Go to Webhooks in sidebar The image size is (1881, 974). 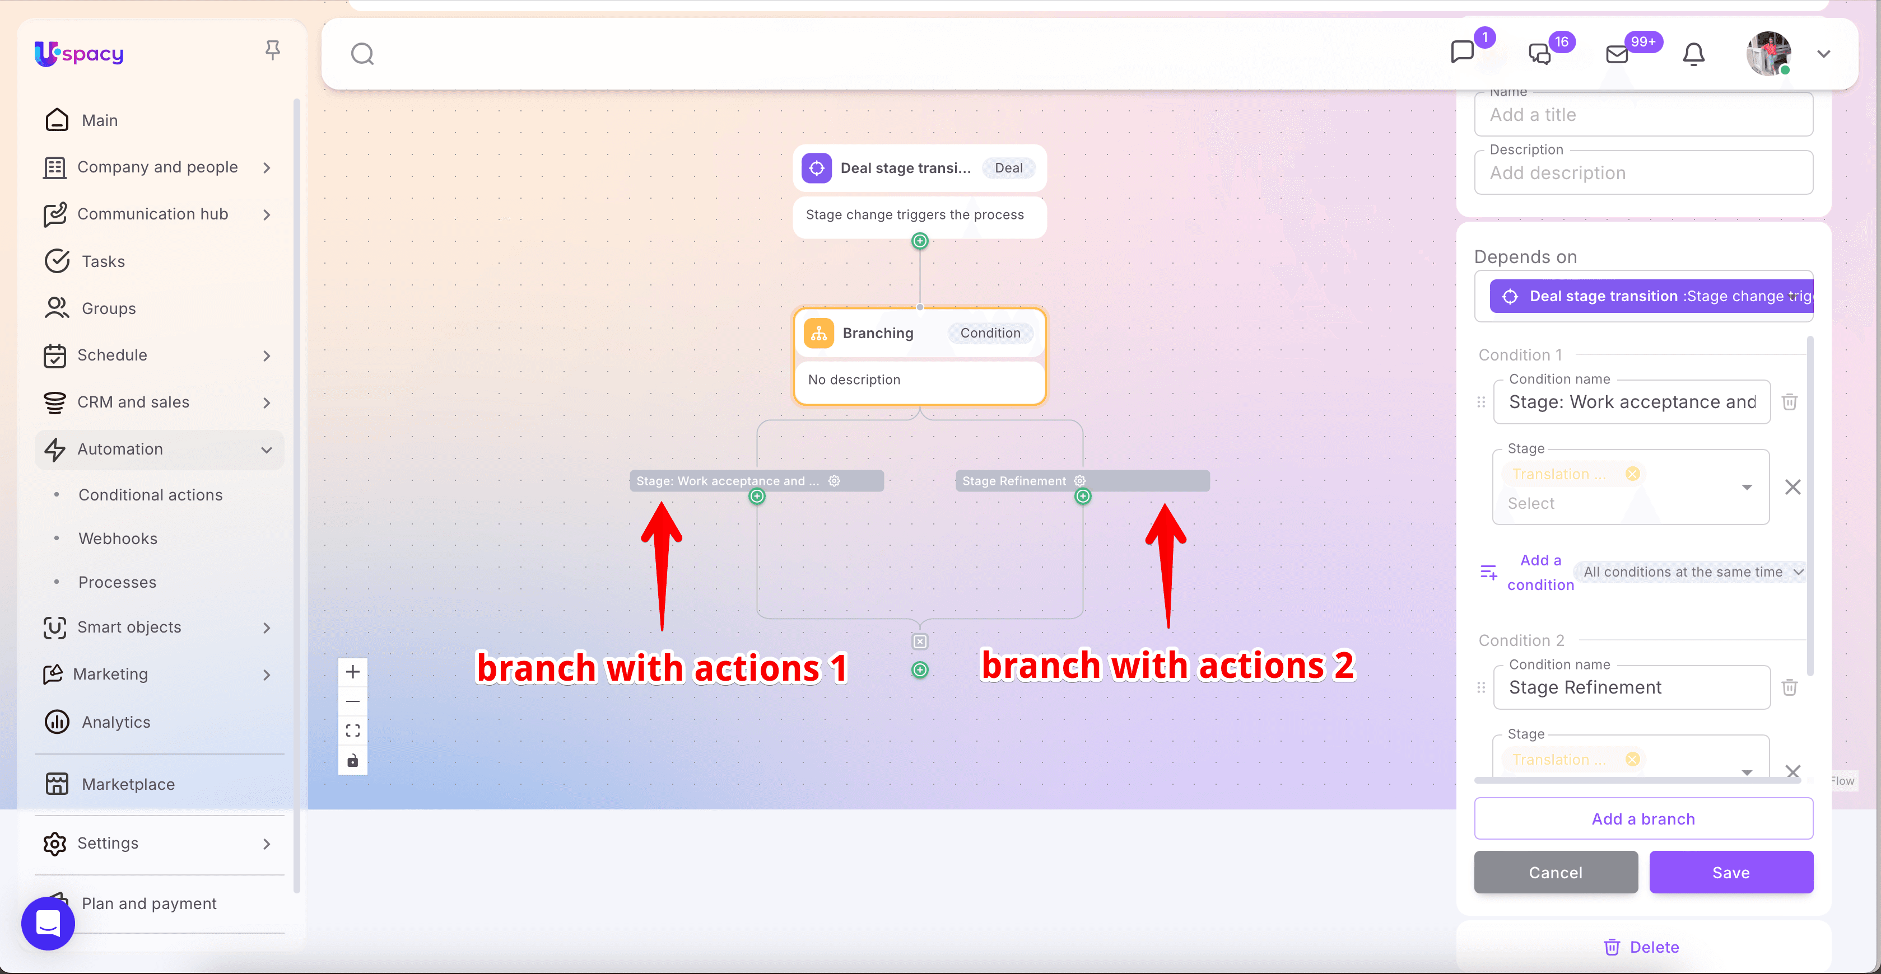118,538
